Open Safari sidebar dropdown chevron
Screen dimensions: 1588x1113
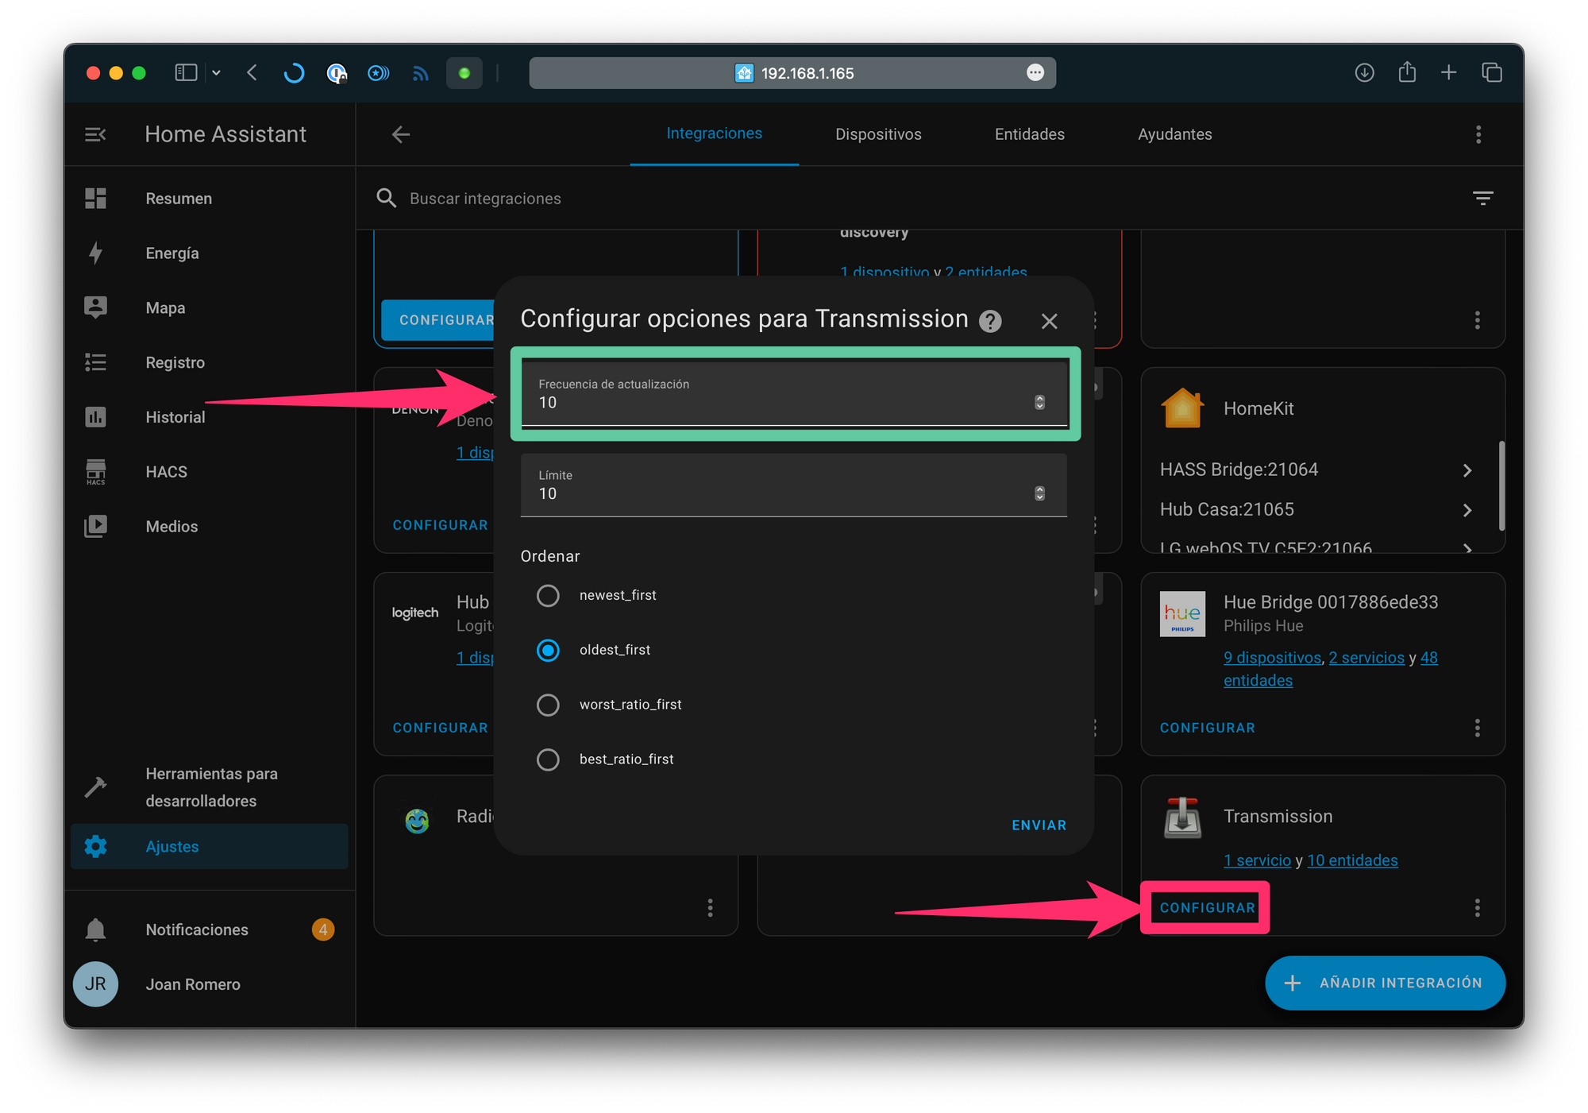coord(216,73)
